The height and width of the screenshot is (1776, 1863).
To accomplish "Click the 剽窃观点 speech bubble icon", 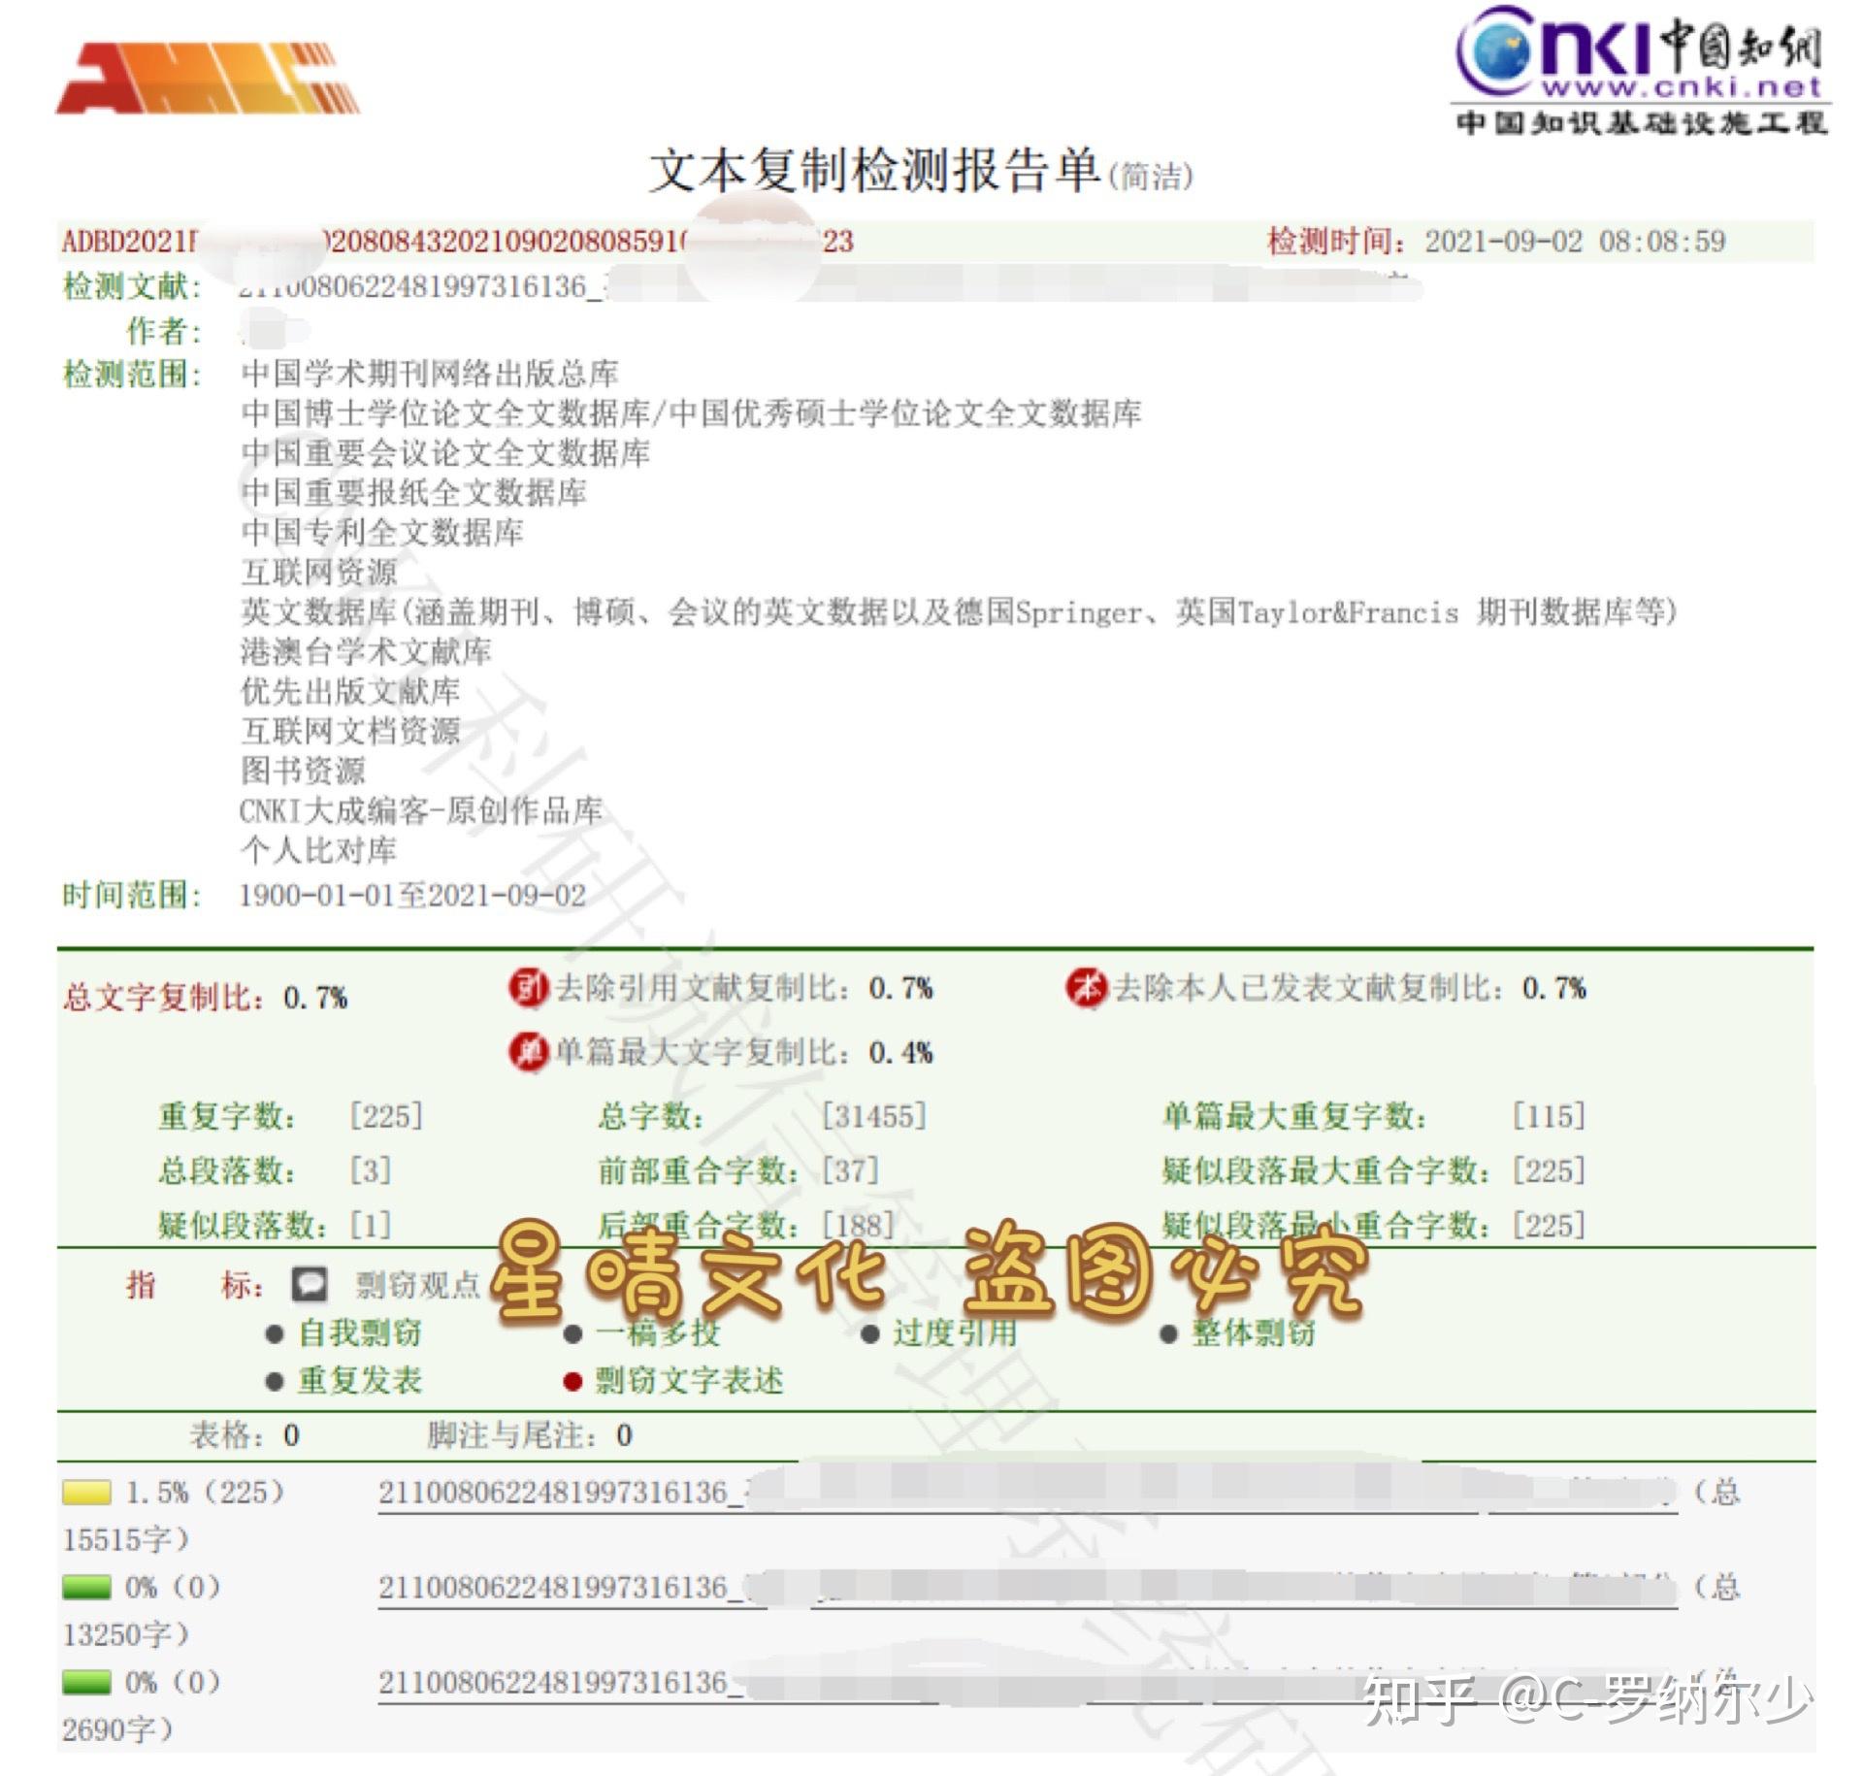I will coord(310,1284).
